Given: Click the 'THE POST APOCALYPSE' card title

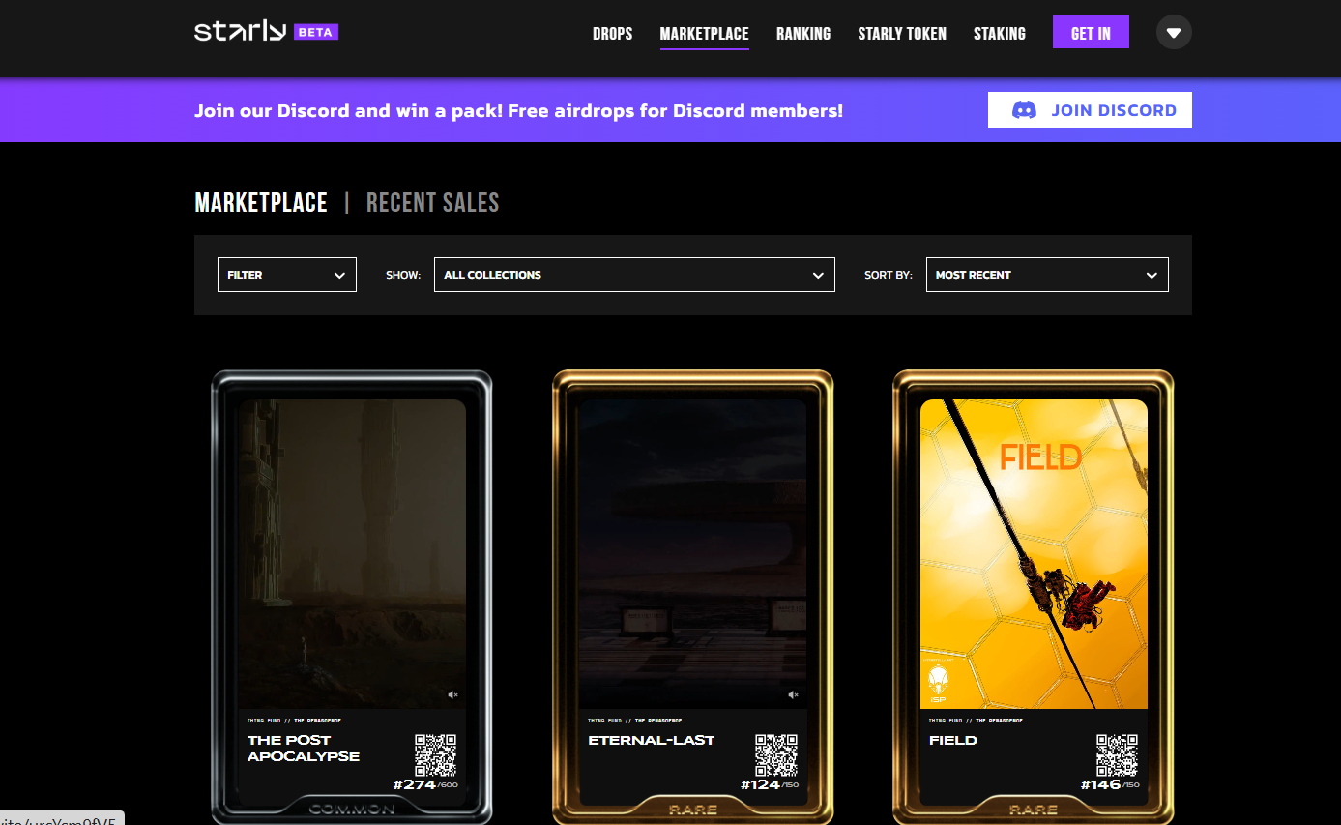Looking at the screenshot, I should (x=304, y=749).
